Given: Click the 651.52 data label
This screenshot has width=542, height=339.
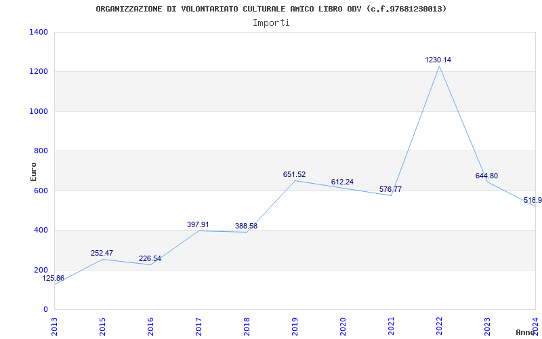Looking at the screenshot, I should point(294,174).
